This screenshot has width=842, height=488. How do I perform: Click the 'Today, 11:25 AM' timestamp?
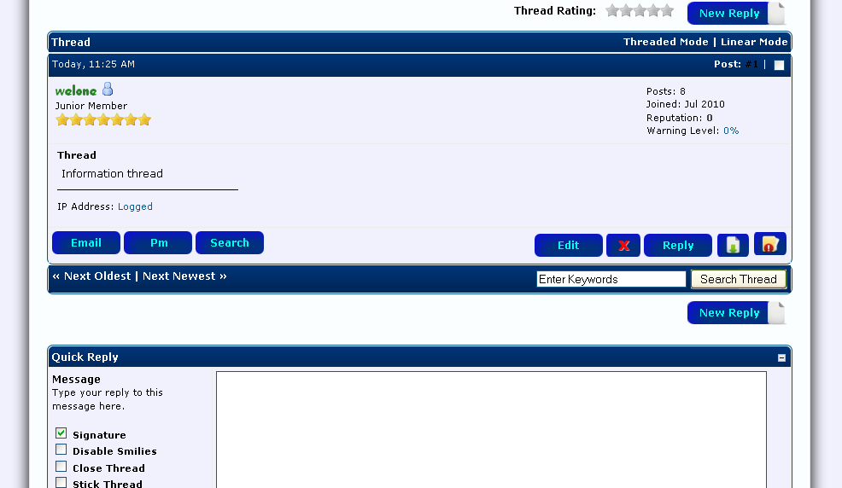(x=93, y=64)
